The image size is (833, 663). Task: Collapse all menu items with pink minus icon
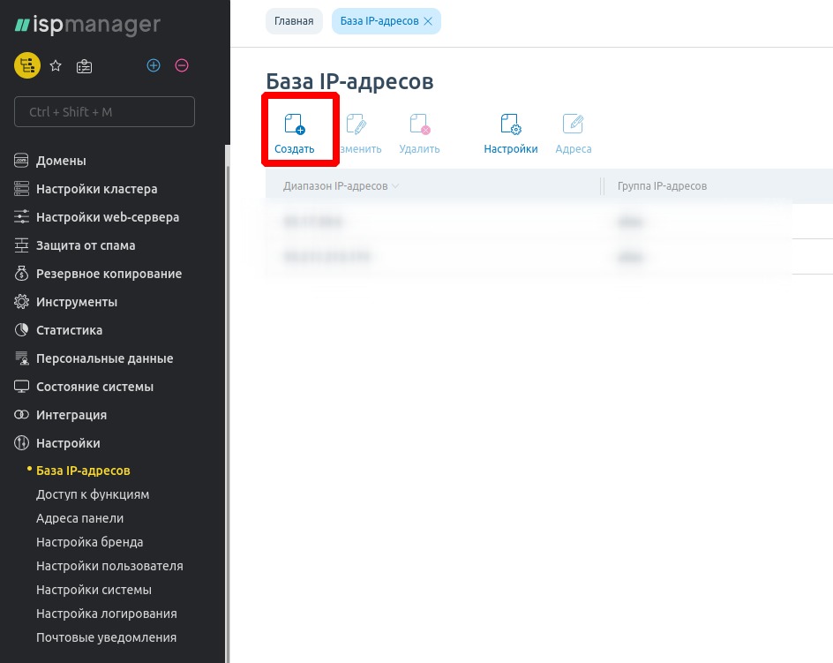[182, 65]
